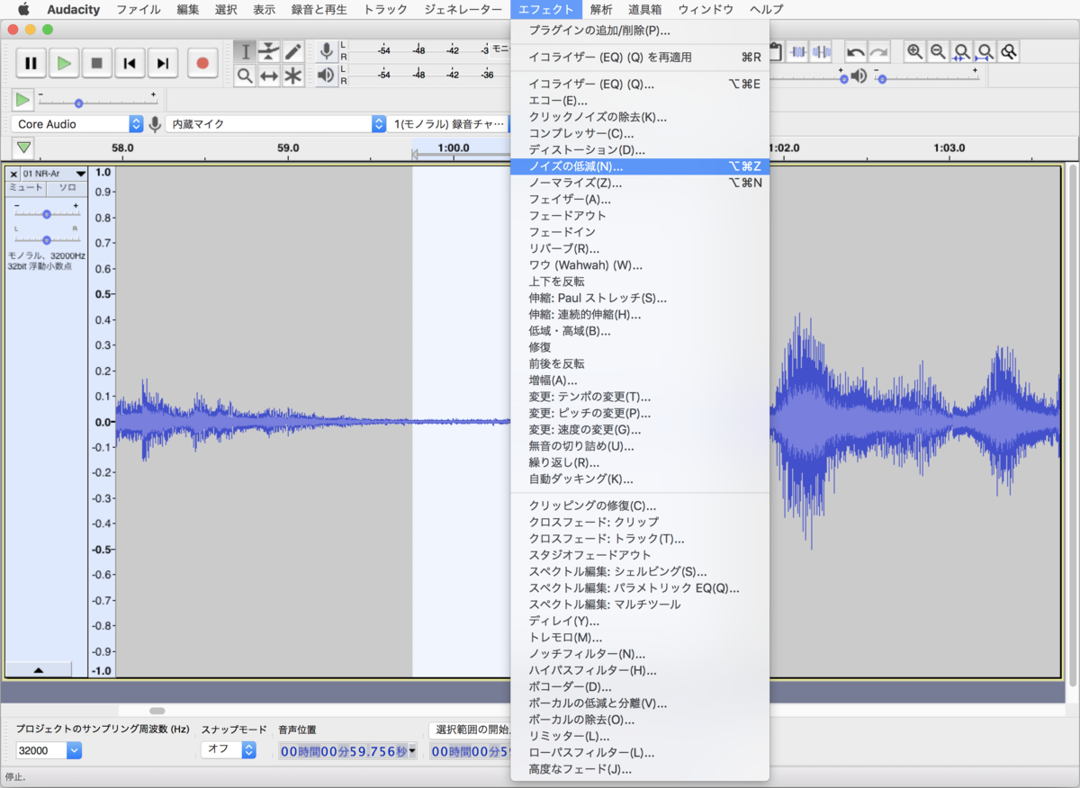This screenshot has width=1080, height=788.
Task: Click the horizontal scrollbar thumb
Action: (x=157, y=711)
